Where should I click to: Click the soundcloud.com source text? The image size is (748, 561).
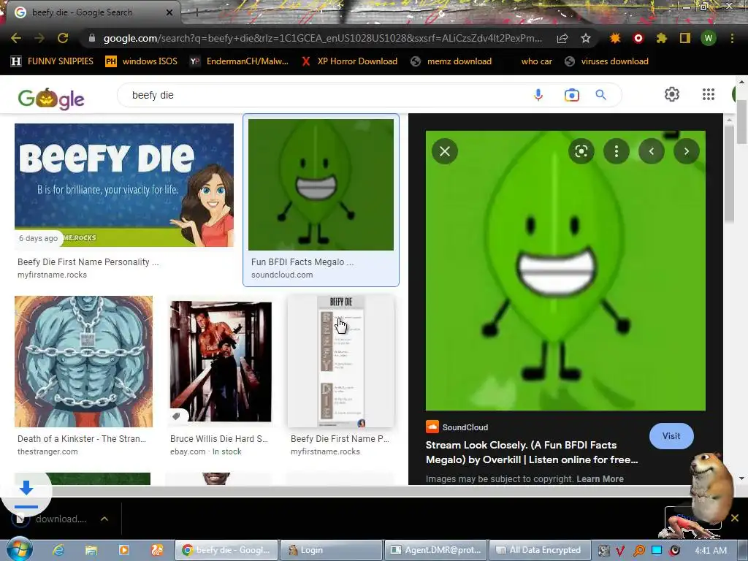click(282, 275)
